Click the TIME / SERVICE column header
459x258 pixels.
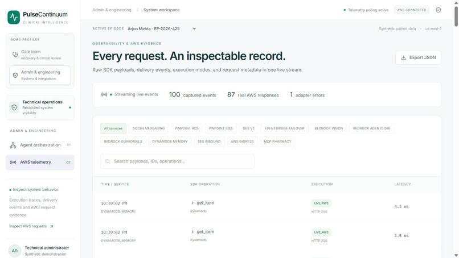click(115, 184)
